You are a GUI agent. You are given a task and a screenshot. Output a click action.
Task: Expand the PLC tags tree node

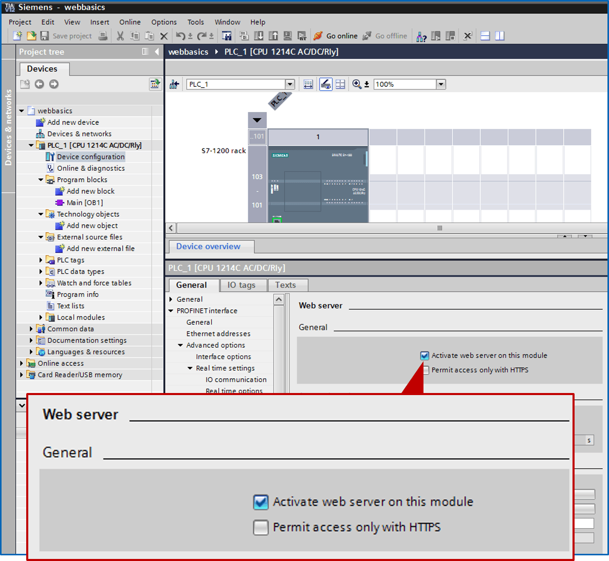point(41,260)
